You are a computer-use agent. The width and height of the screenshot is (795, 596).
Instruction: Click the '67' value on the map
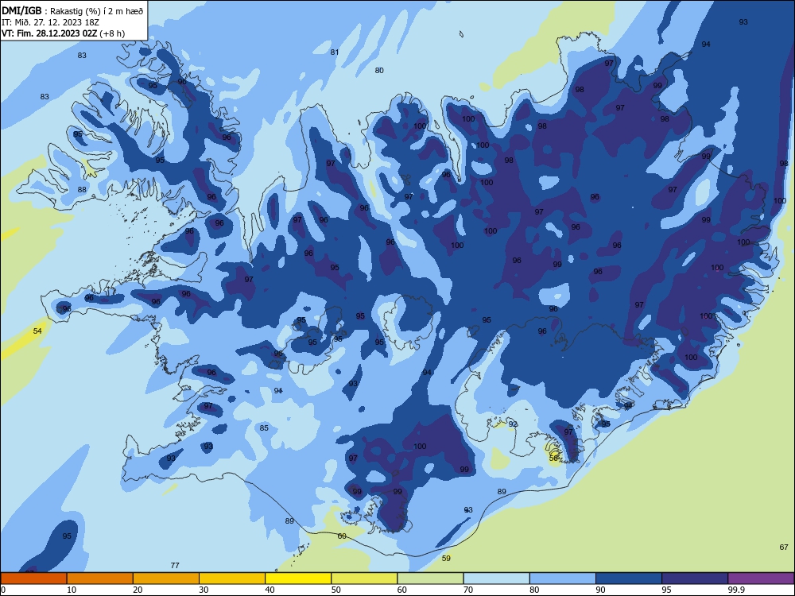point(784,547)
